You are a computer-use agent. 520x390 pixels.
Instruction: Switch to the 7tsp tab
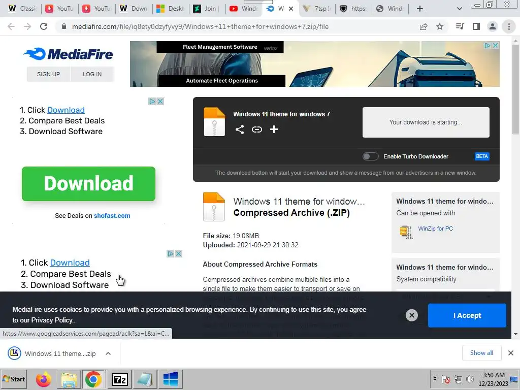[317, 9]
